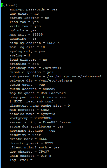Click the green cursor at [global]
Viewport: 107px width, 168px height.
pyautogui.click(x=2, y=5)
